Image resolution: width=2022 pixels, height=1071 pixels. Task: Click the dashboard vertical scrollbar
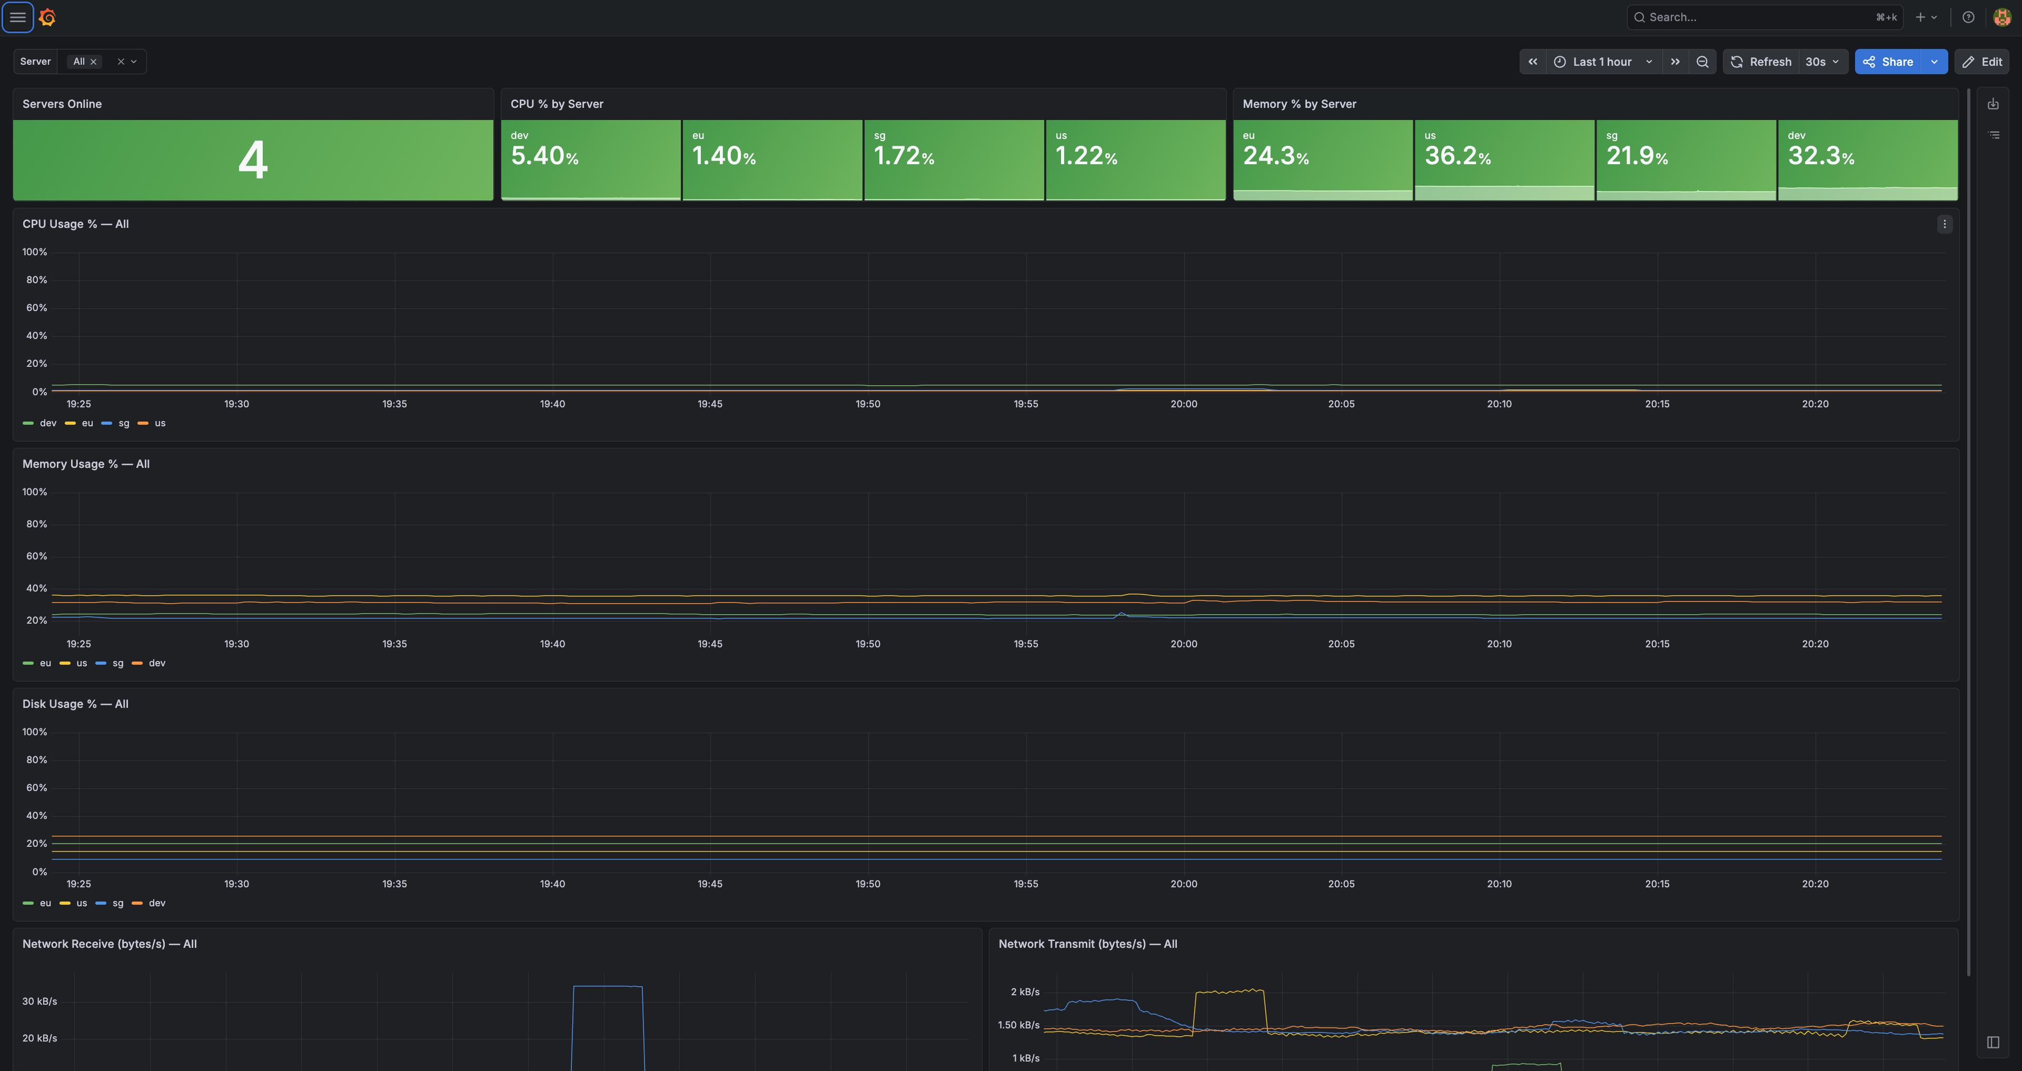coord(1969,534)
